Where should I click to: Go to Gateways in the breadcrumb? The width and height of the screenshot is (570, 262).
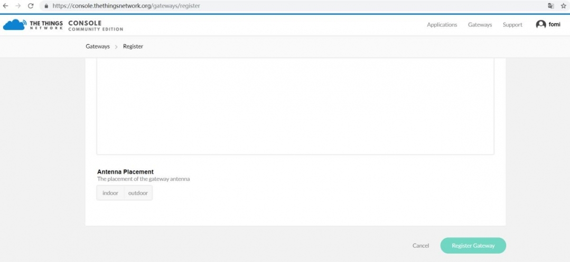pyautogui.click(x=98, y=46)
